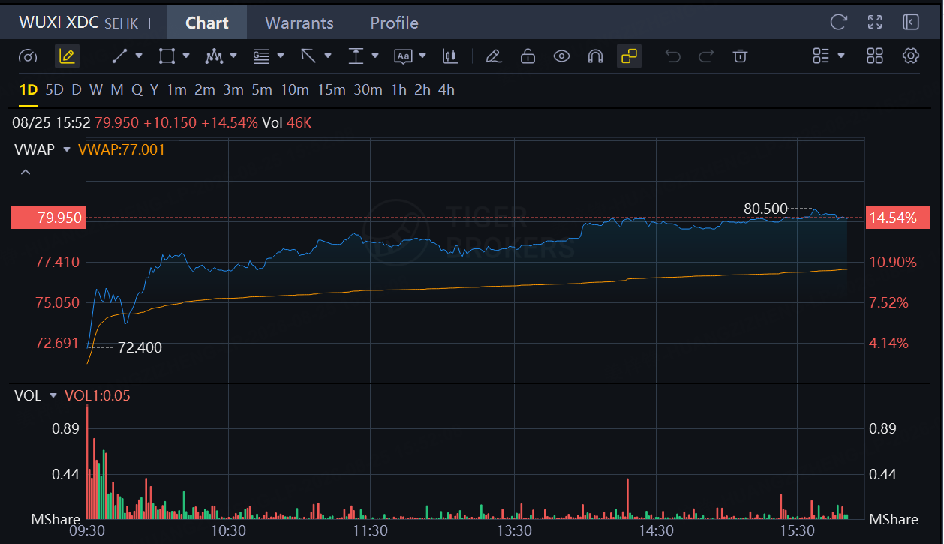Open the list layout options icon

821,56
